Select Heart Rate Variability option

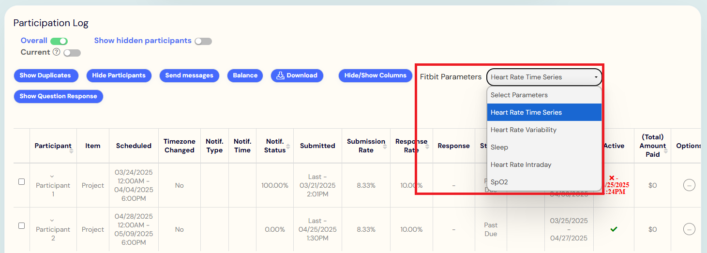coord(544,130)
